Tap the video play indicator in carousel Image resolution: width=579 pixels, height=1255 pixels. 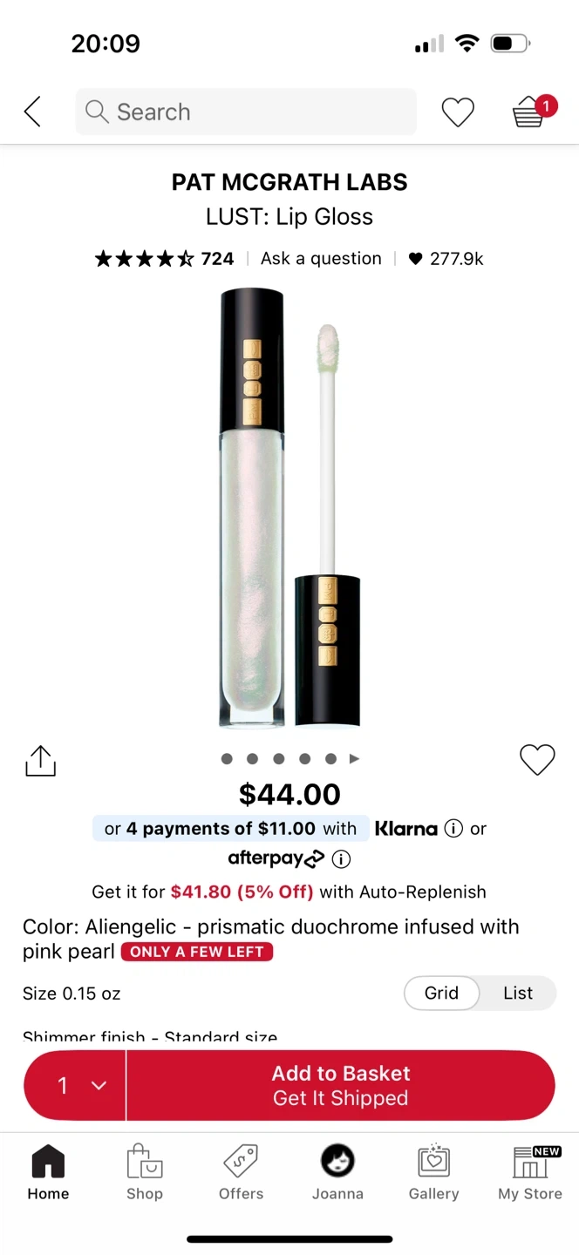(x=354, y=759)
